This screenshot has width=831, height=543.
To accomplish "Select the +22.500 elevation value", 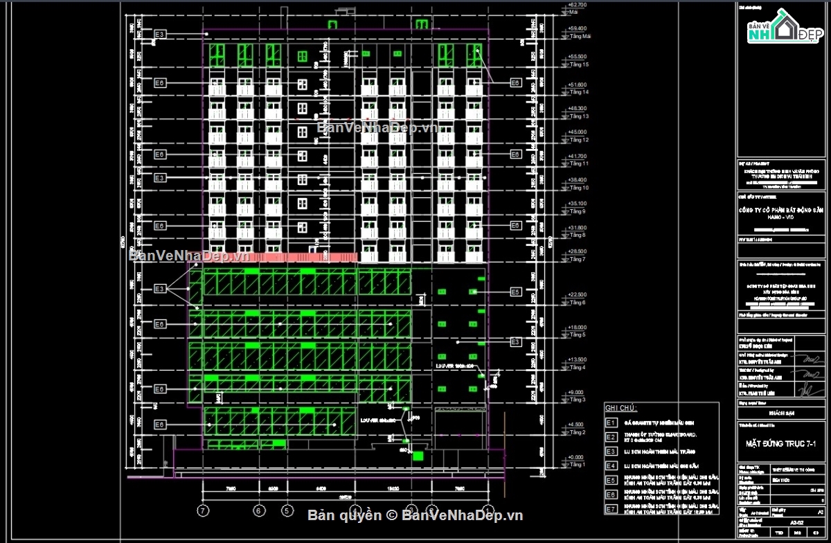I will 578,295.
